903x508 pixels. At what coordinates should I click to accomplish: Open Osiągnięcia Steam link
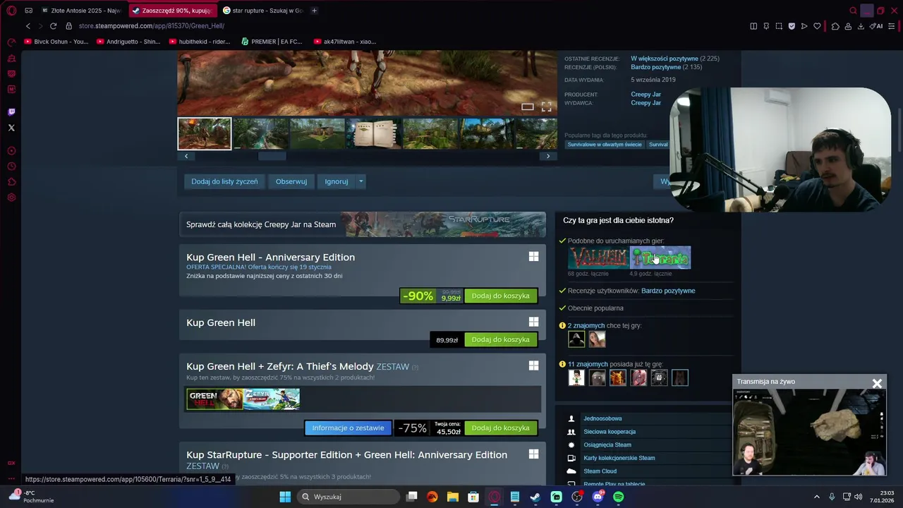[x=607, y=445]
